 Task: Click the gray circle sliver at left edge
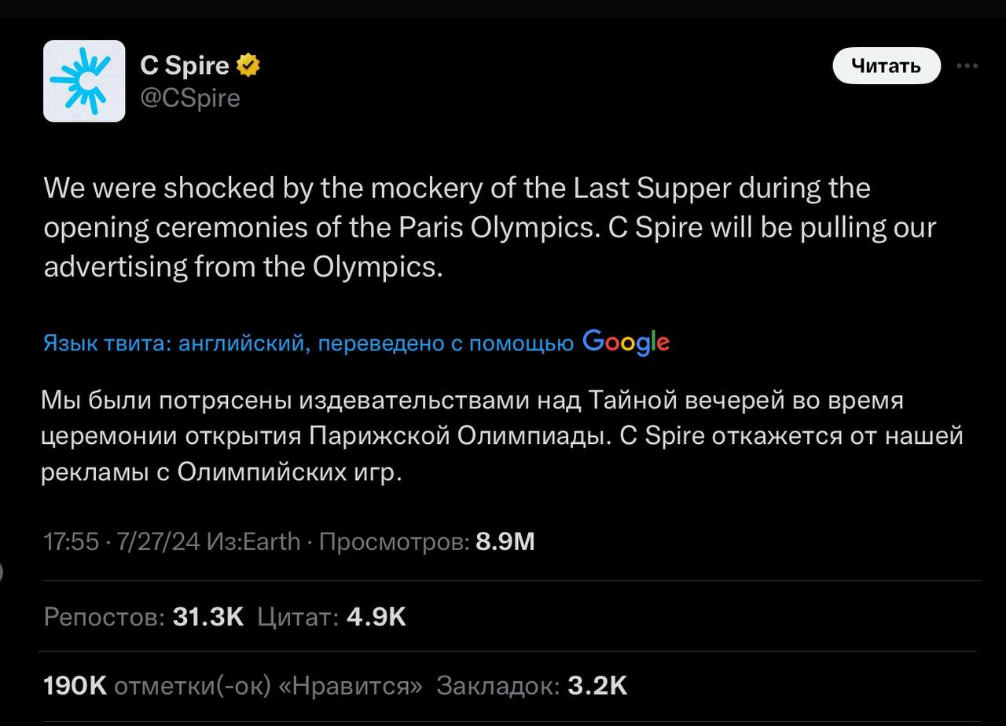pos(2,572)
